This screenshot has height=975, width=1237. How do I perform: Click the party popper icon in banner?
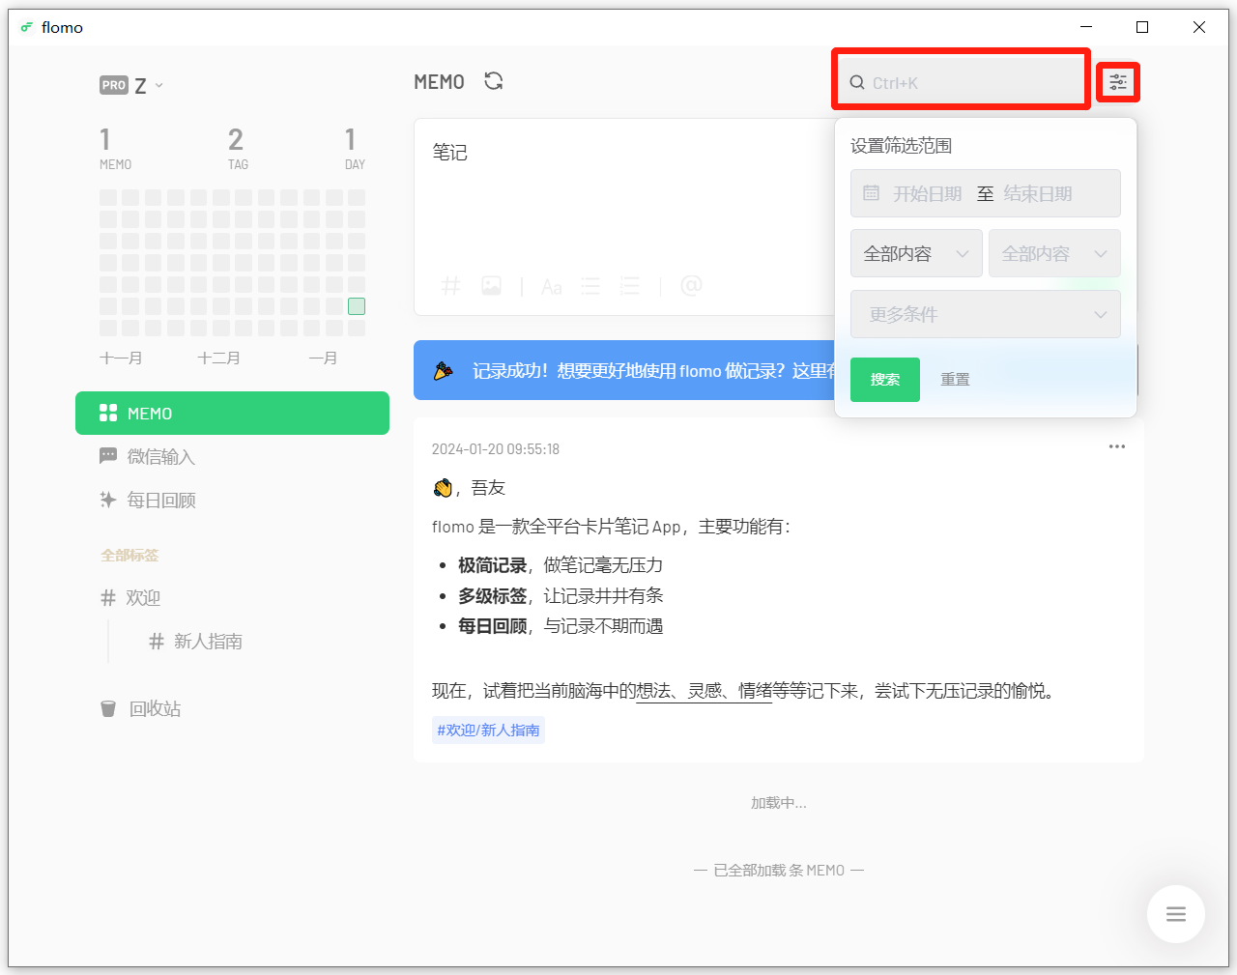[x=444, y=370]
